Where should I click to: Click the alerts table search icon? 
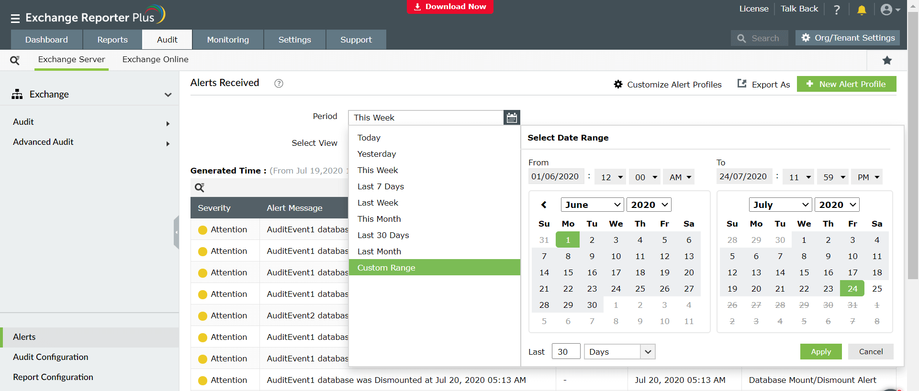tap(200, 187)
